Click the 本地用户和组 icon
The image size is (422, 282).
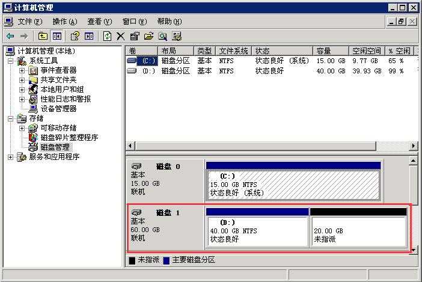[x=33, y=90]
